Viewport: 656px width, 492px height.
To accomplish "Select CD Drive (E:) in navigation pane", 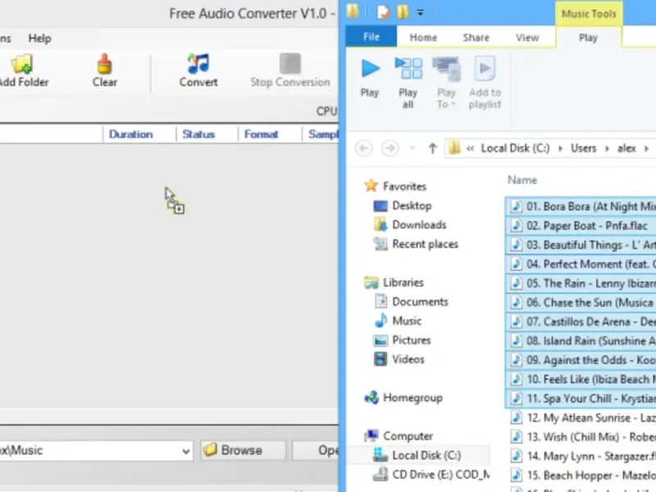I will click(x=441, y=475).
